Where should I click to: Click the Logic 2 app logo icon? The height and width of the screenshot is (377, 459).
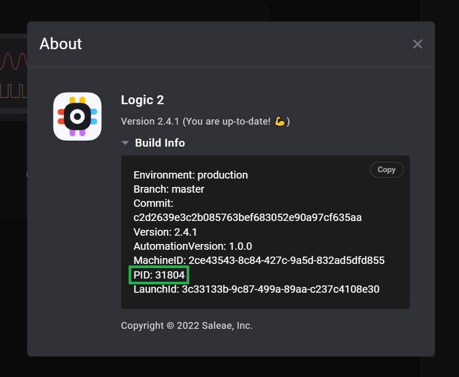[77, 116]
